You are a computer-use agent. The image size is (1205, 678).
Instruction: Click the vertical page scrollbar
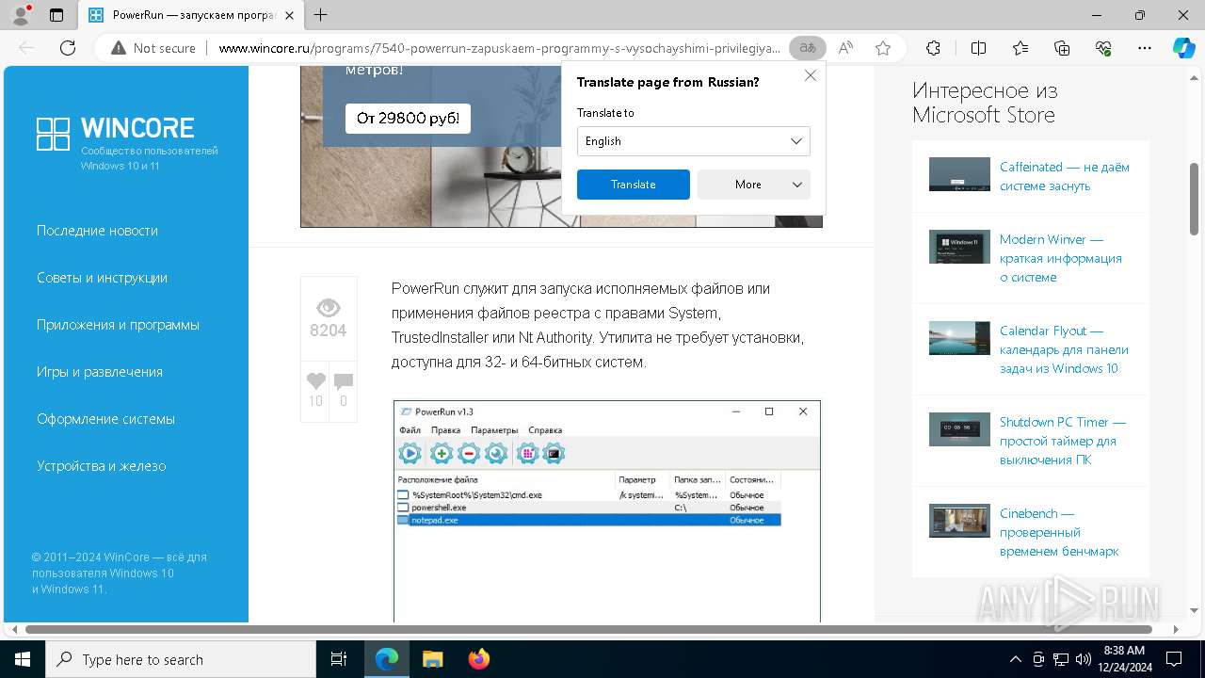coord(1194,199)
